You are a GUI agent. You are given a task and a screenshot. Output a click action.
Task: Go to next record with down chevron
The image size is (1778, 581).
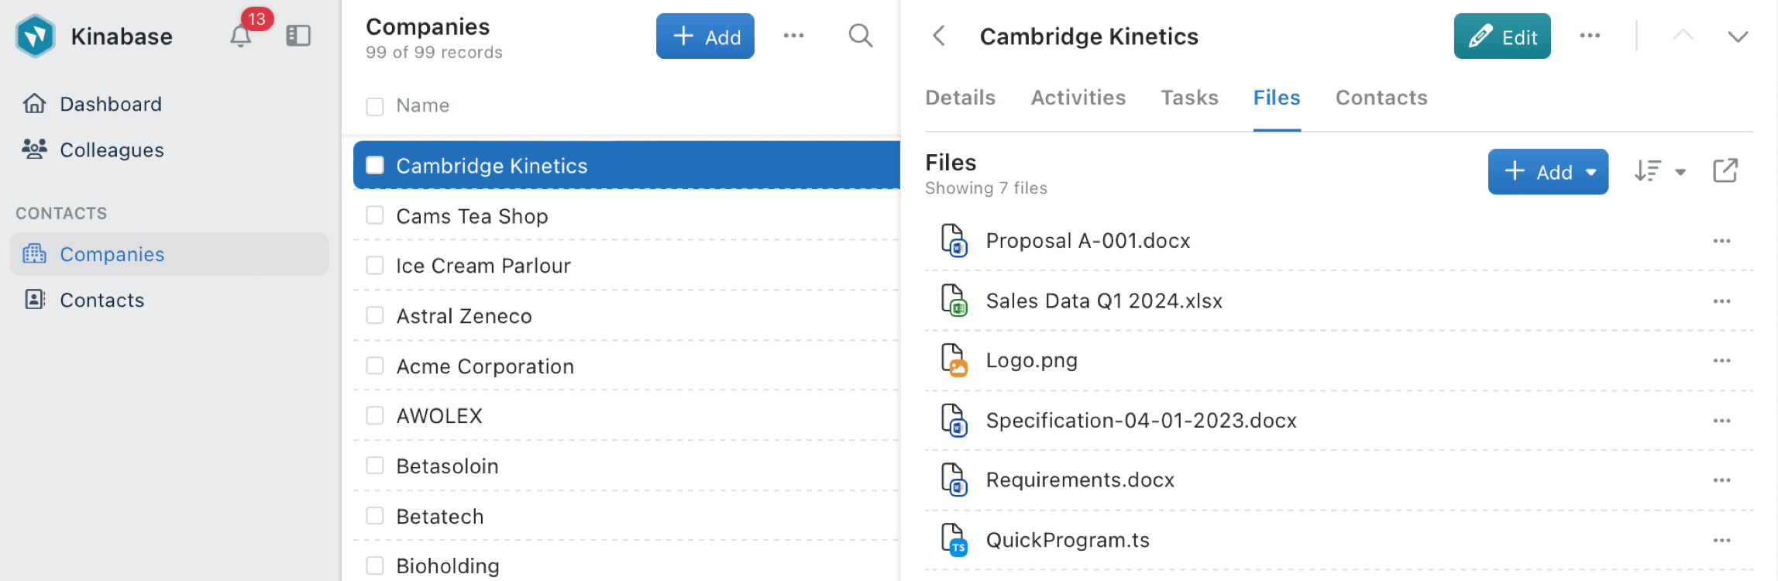[1738, 36]
